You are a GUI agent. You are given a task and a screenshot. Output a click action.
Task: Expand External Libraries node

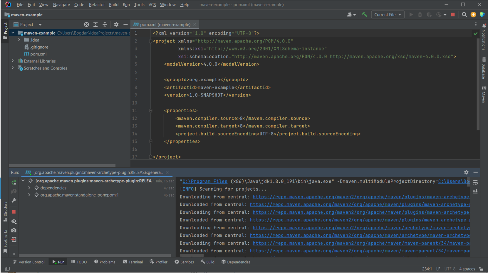click(13, 61)
